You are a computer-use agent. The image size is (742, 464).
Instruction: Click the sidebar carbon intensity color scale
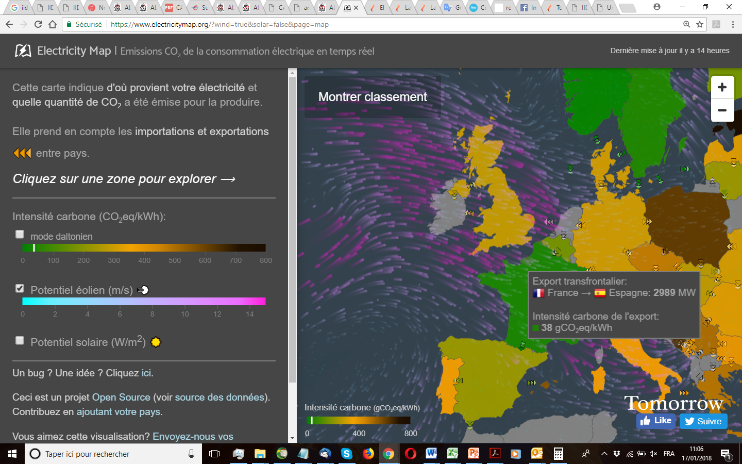pyautogui.click(x=144, y=247)
